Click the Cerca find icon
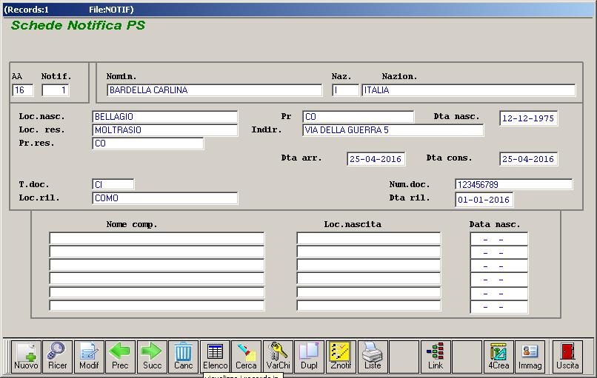This screenshot has width=597, height=378. [246, 357]
